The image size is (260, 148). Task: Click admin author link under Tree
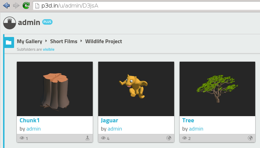196,129
